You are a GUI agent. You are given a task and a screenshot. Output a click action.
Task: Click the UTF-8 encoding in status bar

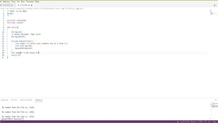[x=200, y=122]
